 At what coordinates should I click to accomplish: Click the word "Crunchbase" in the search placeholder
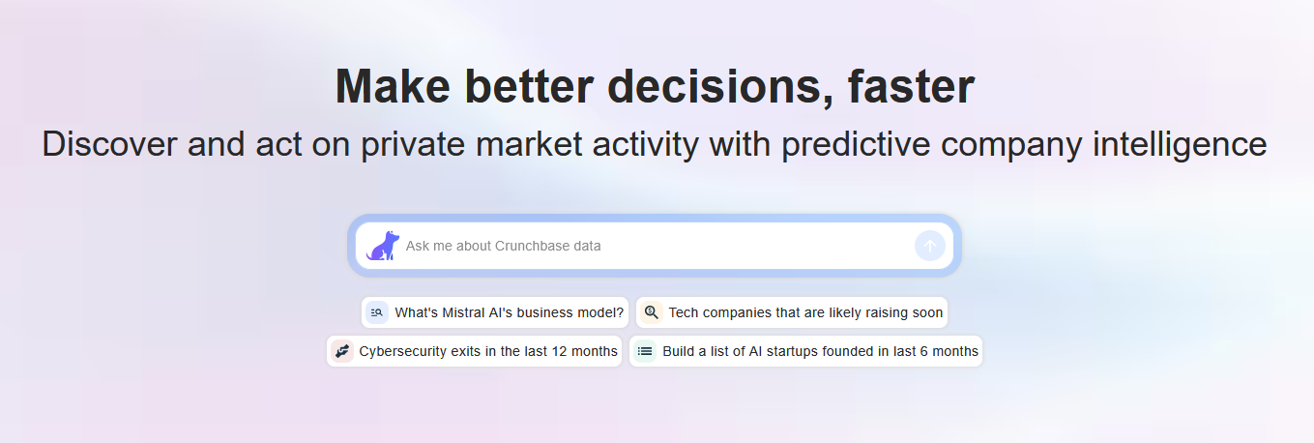(533, 246)
